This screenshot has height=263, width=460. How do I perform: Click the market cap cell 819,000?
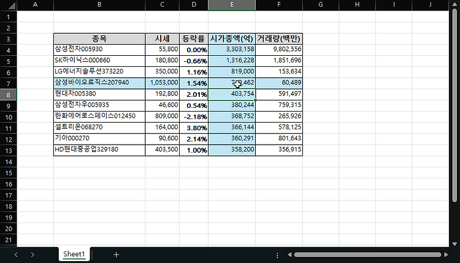[232, 72]
